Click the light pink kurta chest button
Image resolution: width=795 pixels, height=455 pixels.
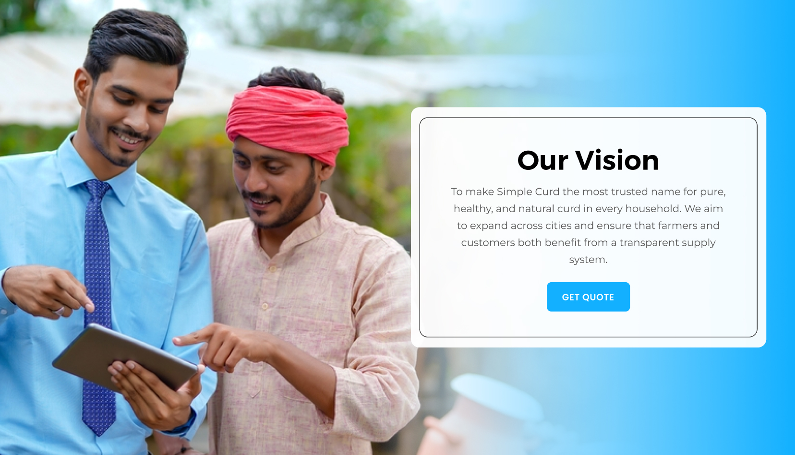click(265, 306)
